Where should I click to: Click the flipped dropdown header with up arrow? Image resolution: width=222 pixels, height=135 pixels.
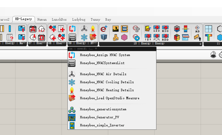pyautogui.click(x=112, y=49)
